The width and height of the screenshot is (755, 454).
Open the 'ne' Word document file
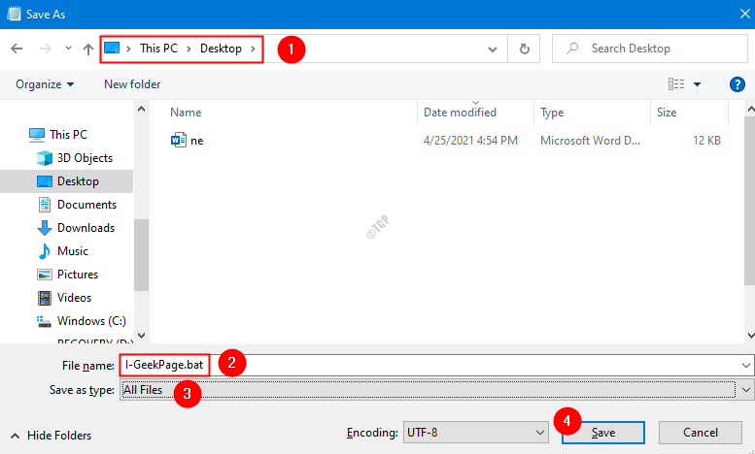[x=196, y=141]
